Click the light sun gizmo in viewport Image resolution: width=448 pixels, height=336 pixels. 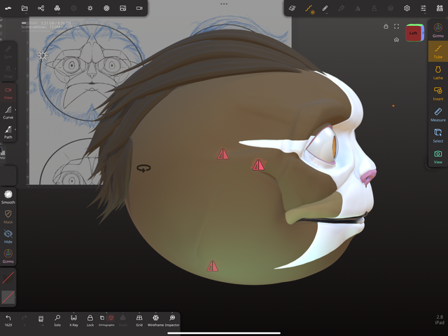[x=43, y=55]
